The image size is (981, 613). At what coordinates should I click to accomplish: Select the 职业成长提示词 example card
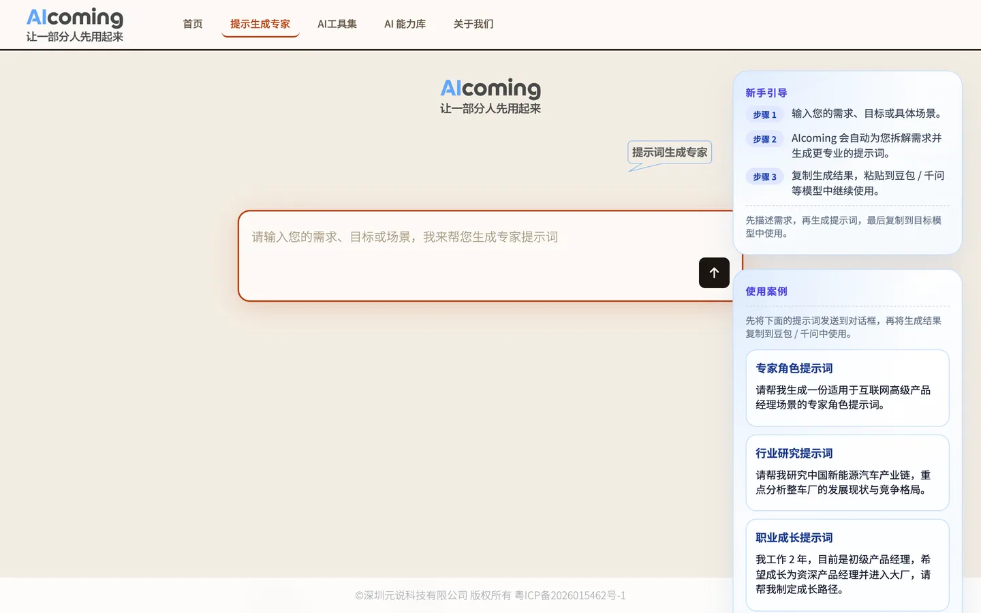coord(847,565)
